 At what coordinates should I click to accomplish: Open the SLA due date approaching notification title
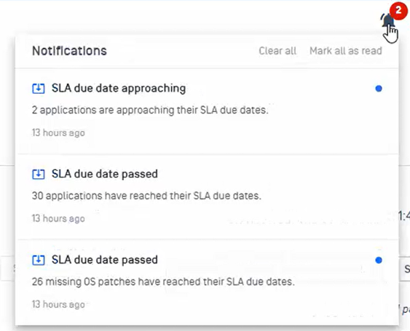pos(119,88)
